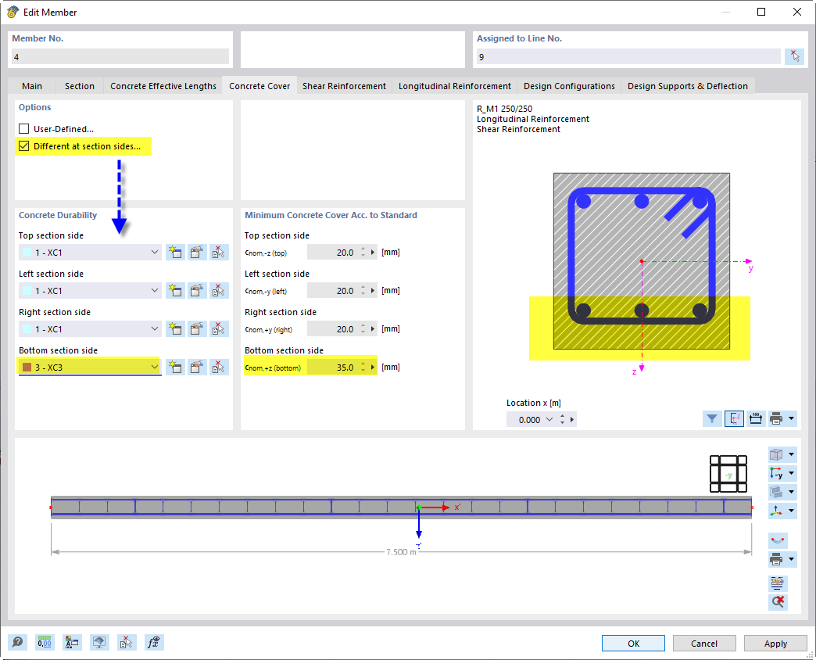Pick durability graphically for Right section side
This screenshot has width=816, height=660.
[219, 329]
